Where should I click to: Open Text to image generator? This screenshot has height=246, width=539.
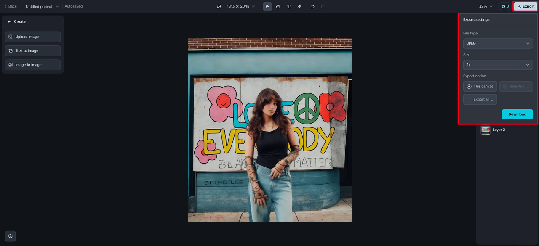tap(33, 51)
